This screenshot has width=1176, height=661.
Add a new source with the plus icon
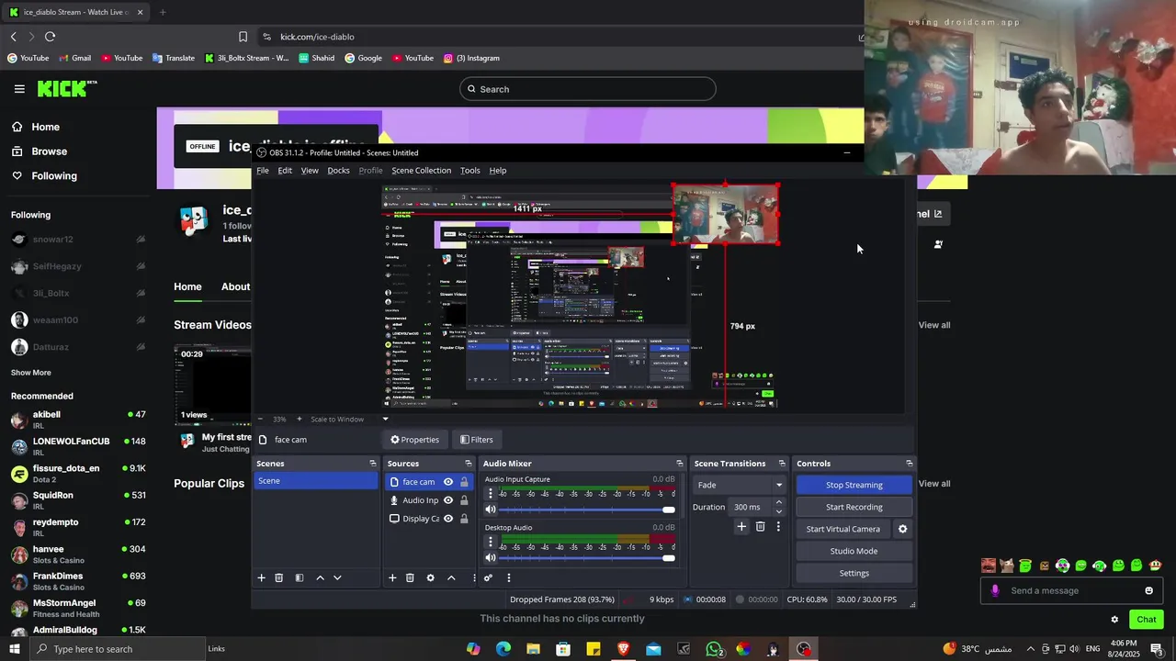coord(392,577)
